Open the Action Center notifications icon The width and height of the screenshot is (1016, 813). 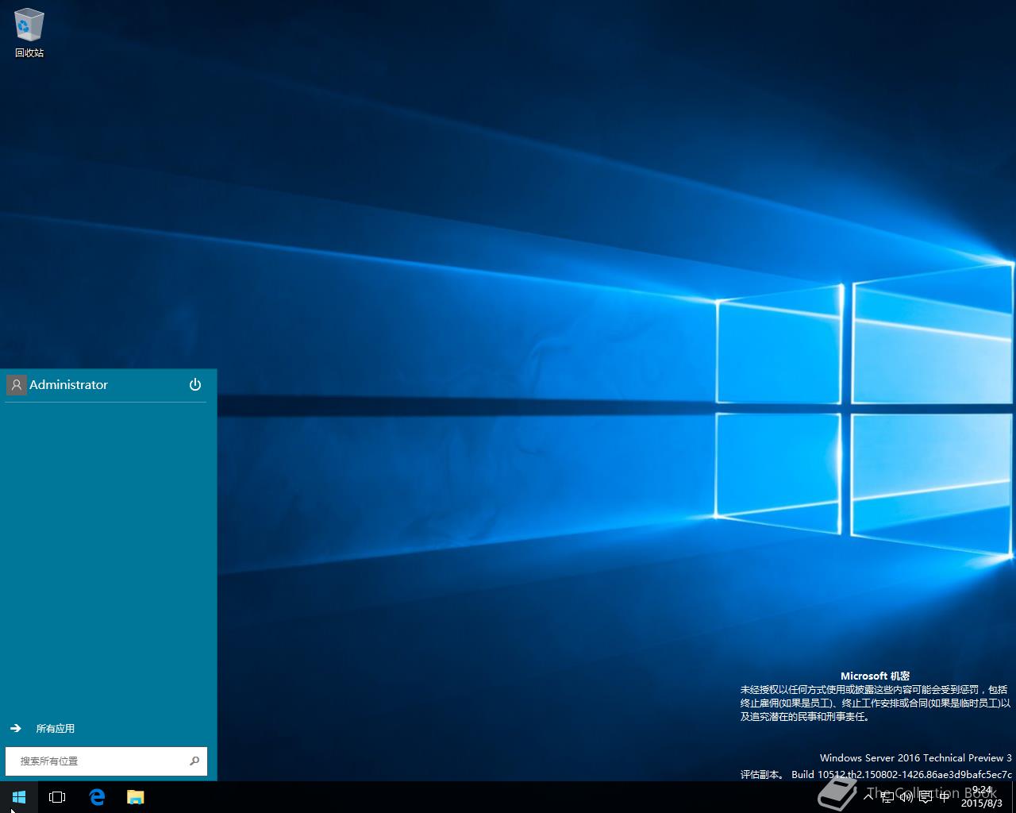coord(926,797)
